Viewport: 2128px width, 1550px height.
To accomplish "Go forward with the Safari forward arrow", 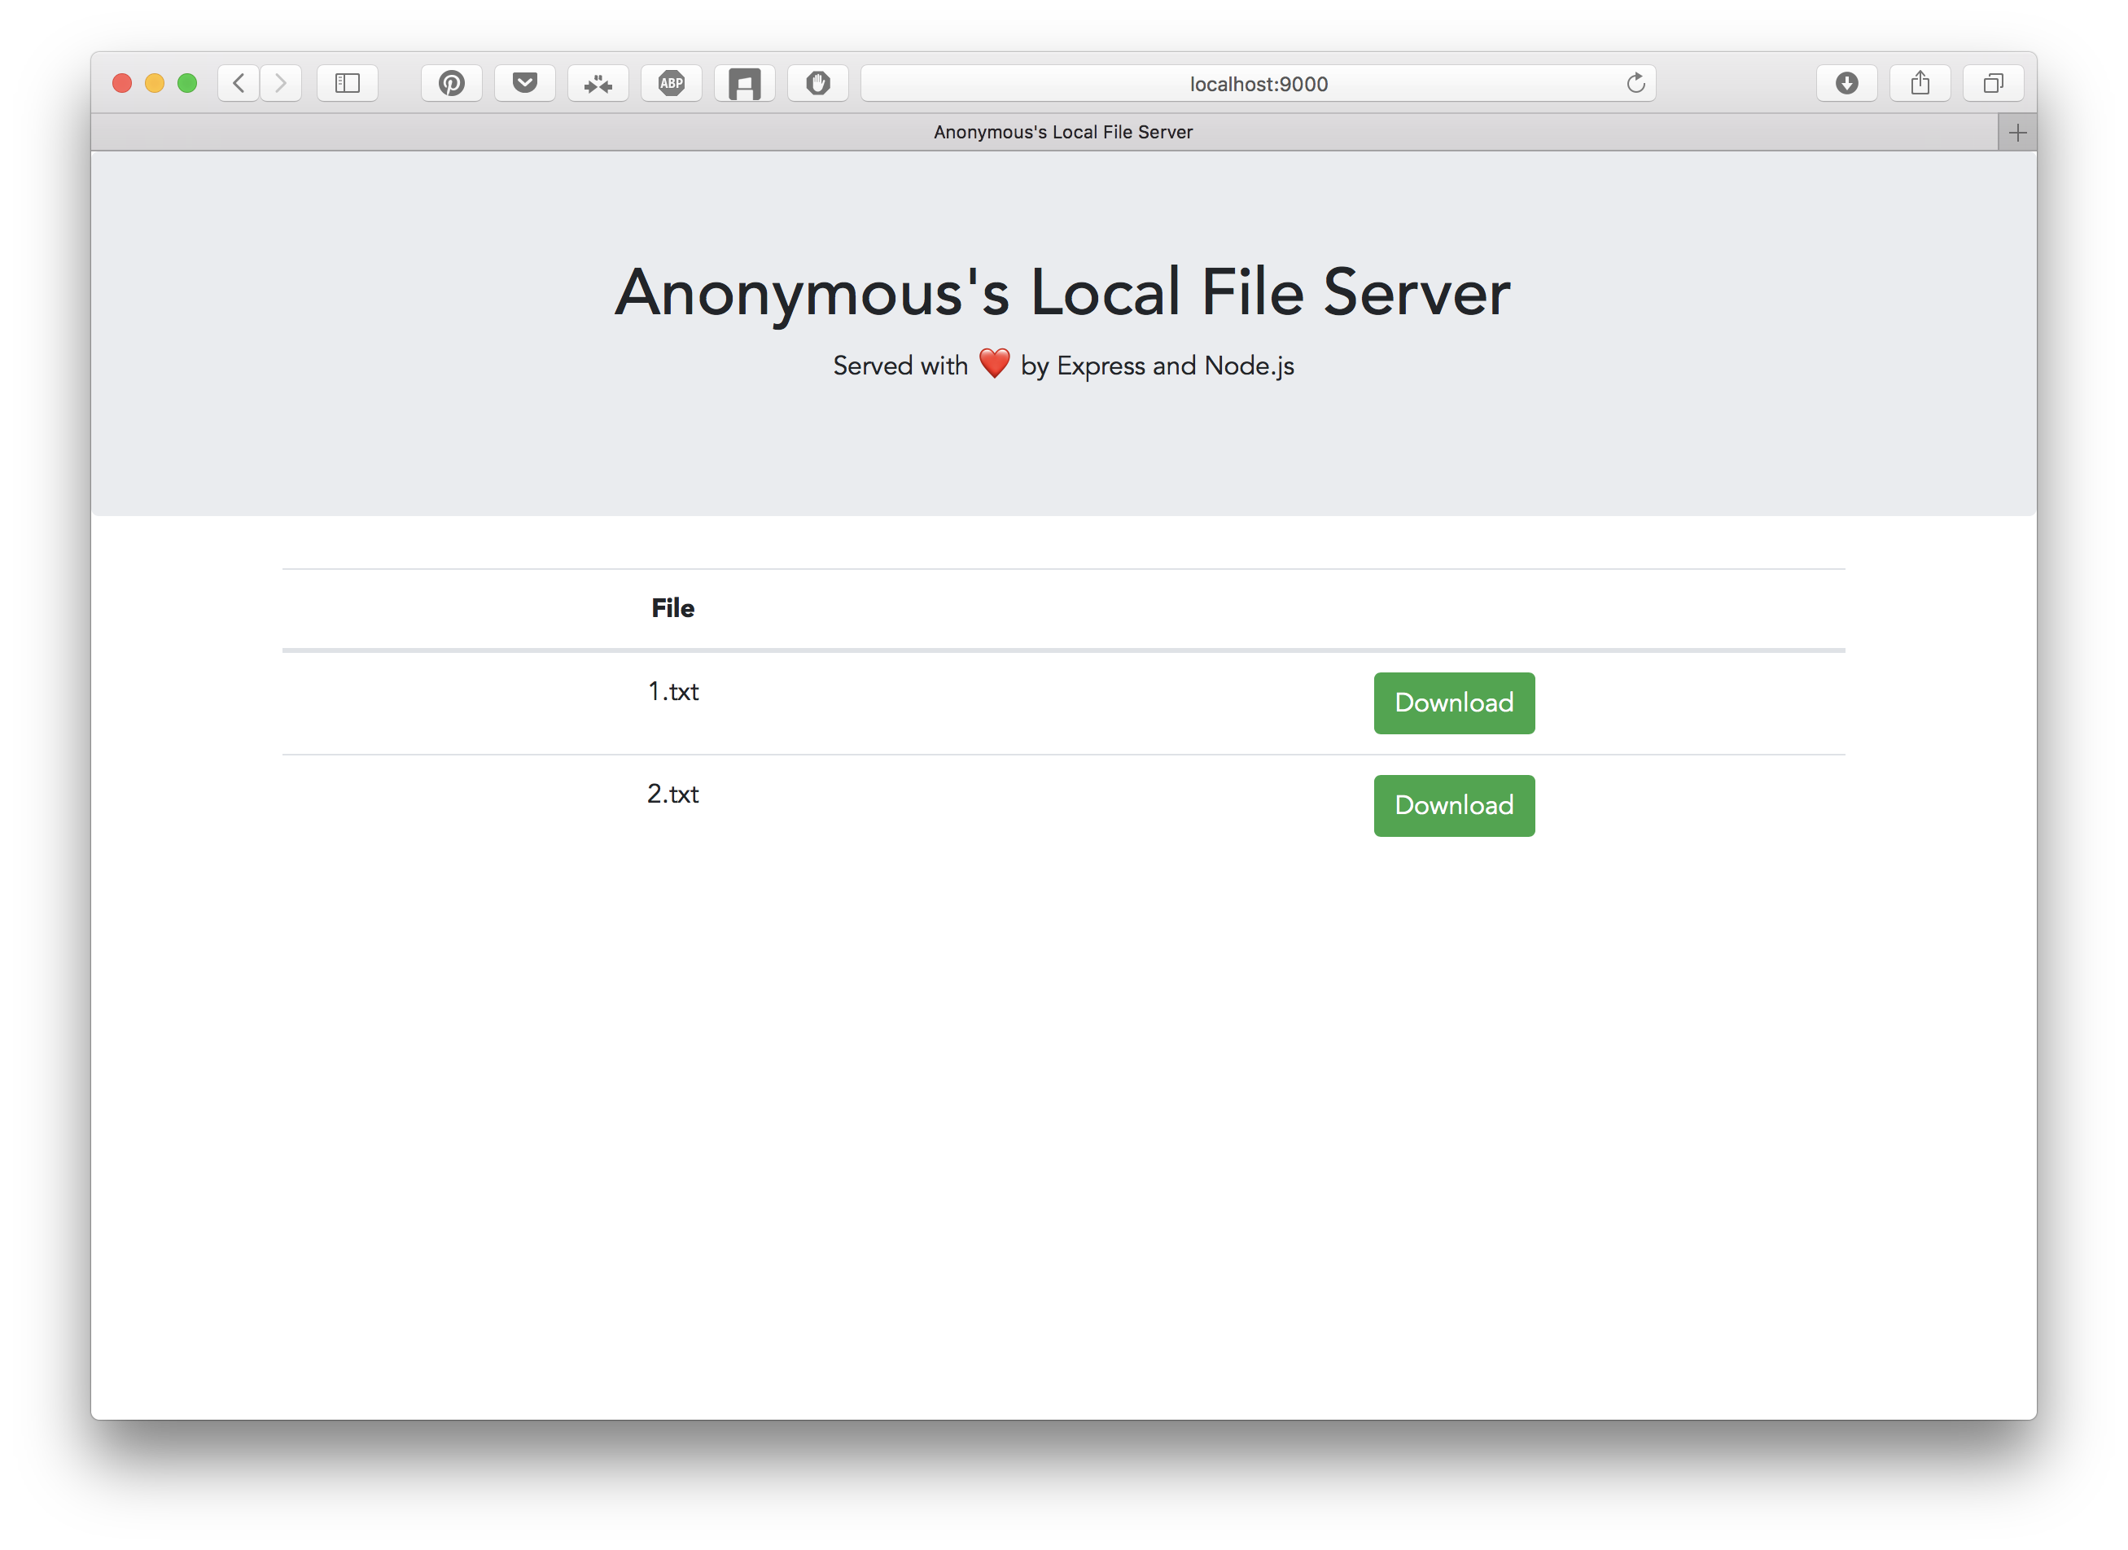I will pyautogui.click(x=281, y=84).
